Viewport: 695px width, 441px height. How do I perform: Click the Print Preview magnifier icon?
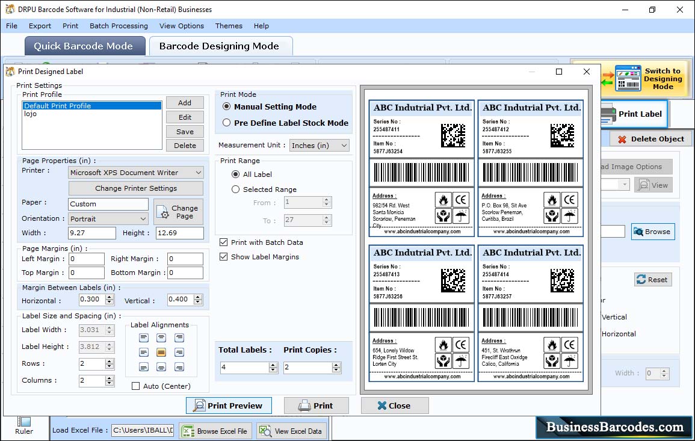tap(199, 406)
